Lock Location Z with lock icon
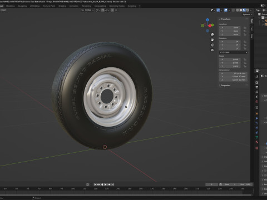 click(245, 34)
